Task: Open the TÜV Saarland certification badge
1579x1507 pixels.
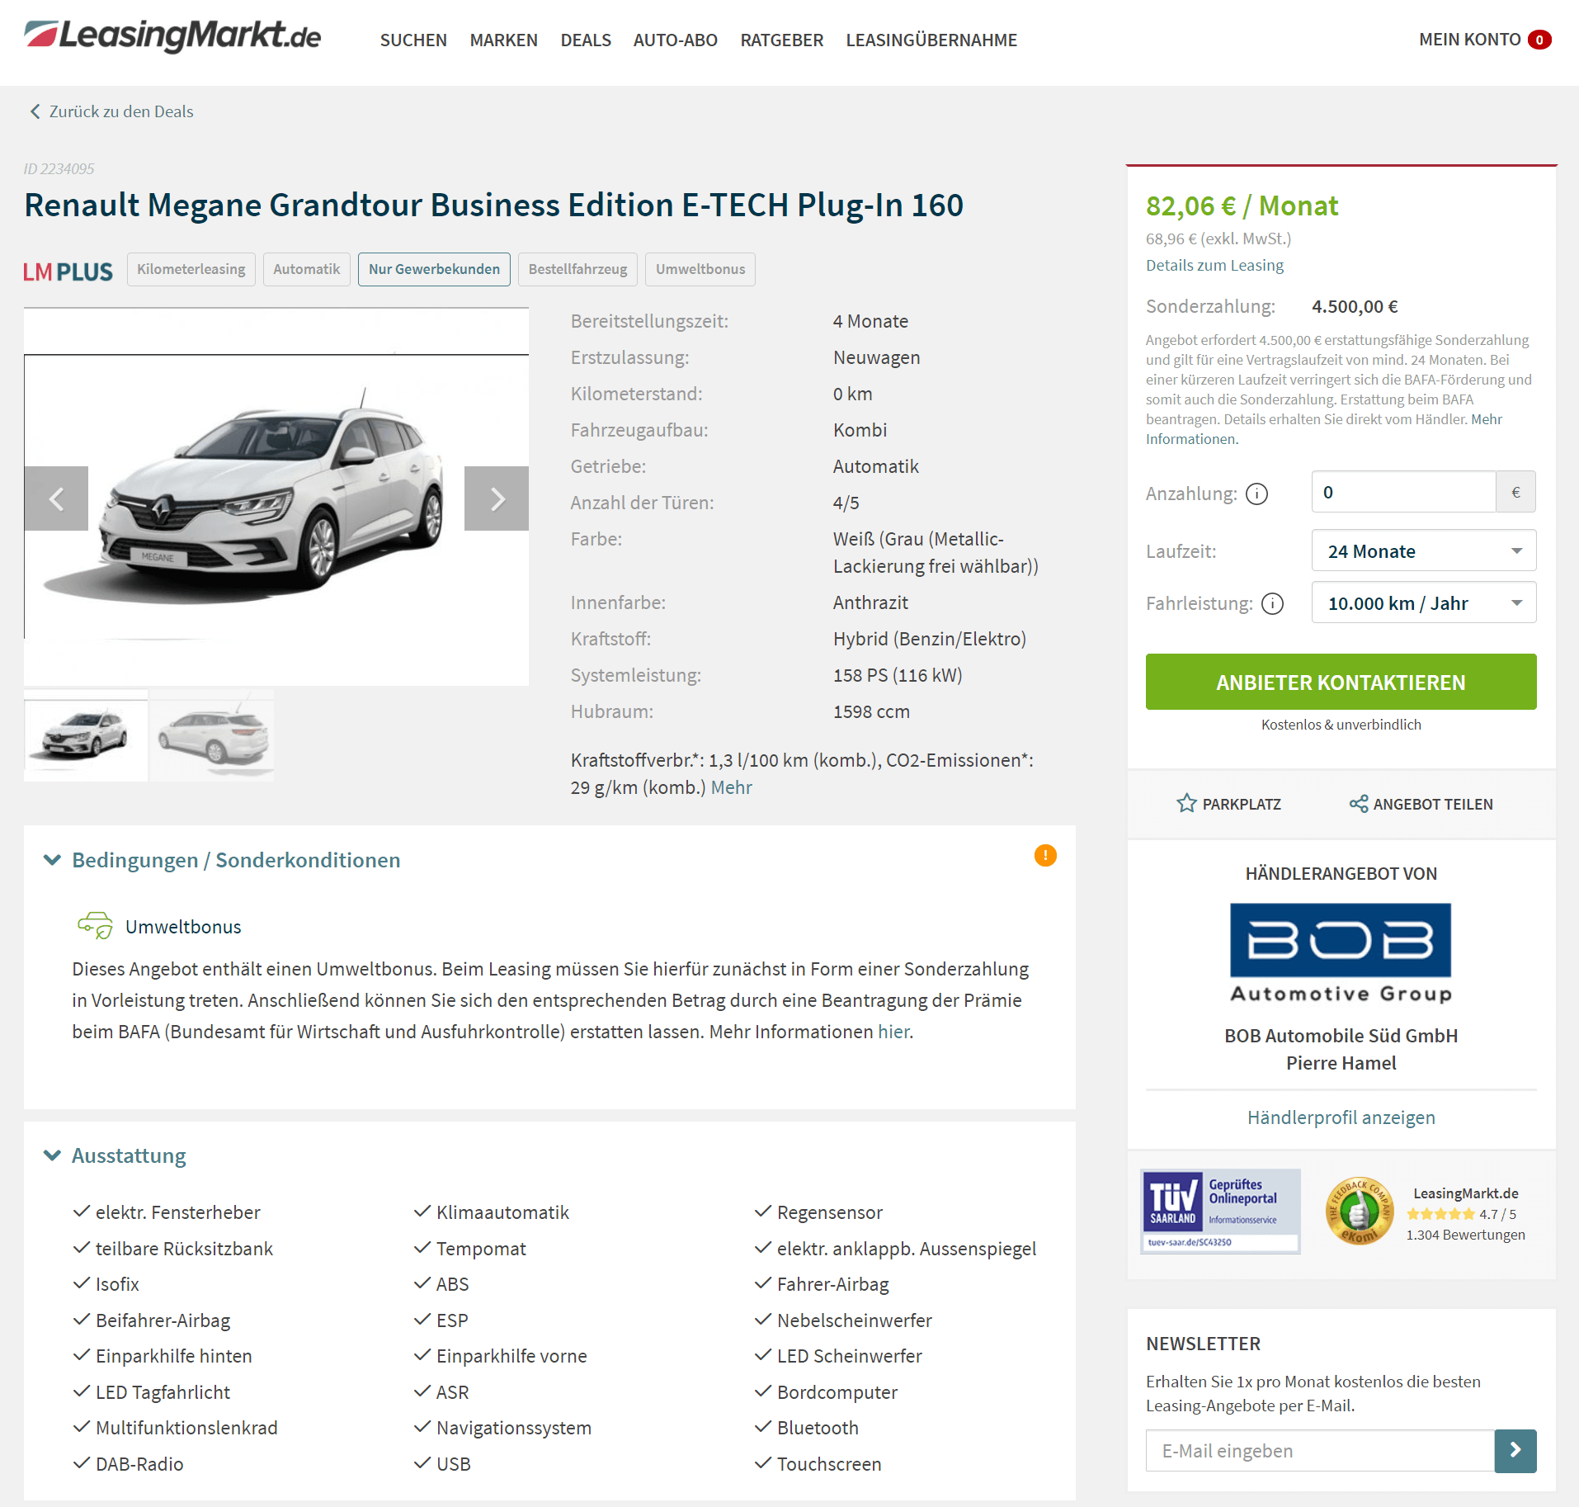Action: 1220,1211
